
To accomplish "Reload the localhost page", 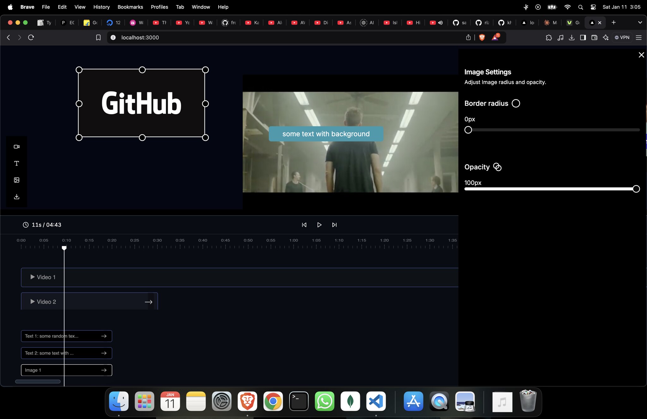I will (x=31, y=38).
